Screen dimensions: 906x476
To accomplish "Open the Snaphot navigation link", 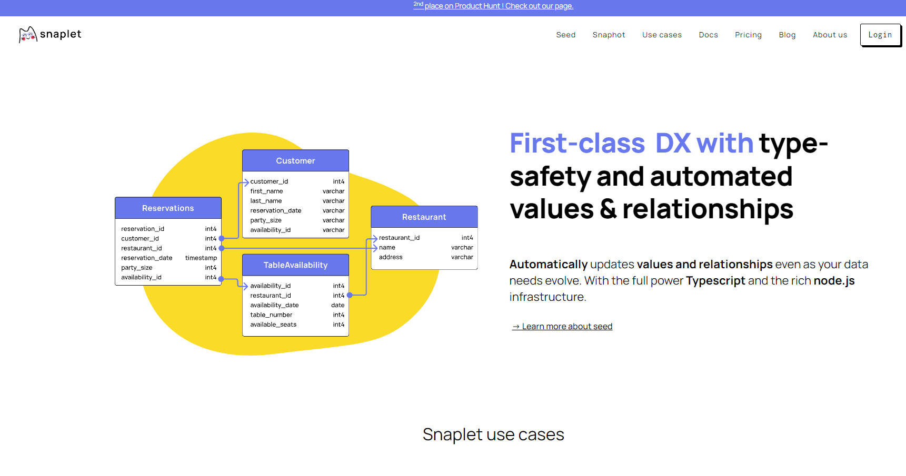I will [609, 35].
